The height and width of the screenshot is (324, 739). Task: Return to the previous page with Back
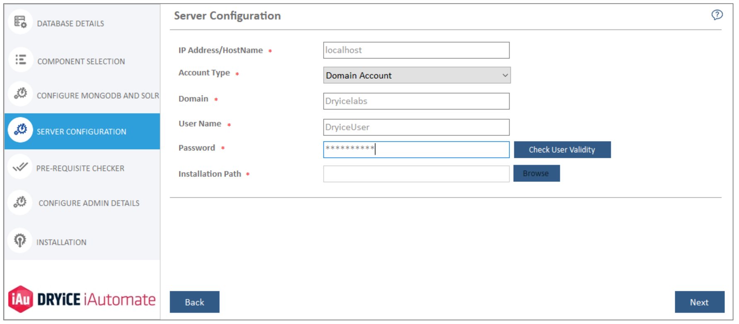[x=195, y=302]
